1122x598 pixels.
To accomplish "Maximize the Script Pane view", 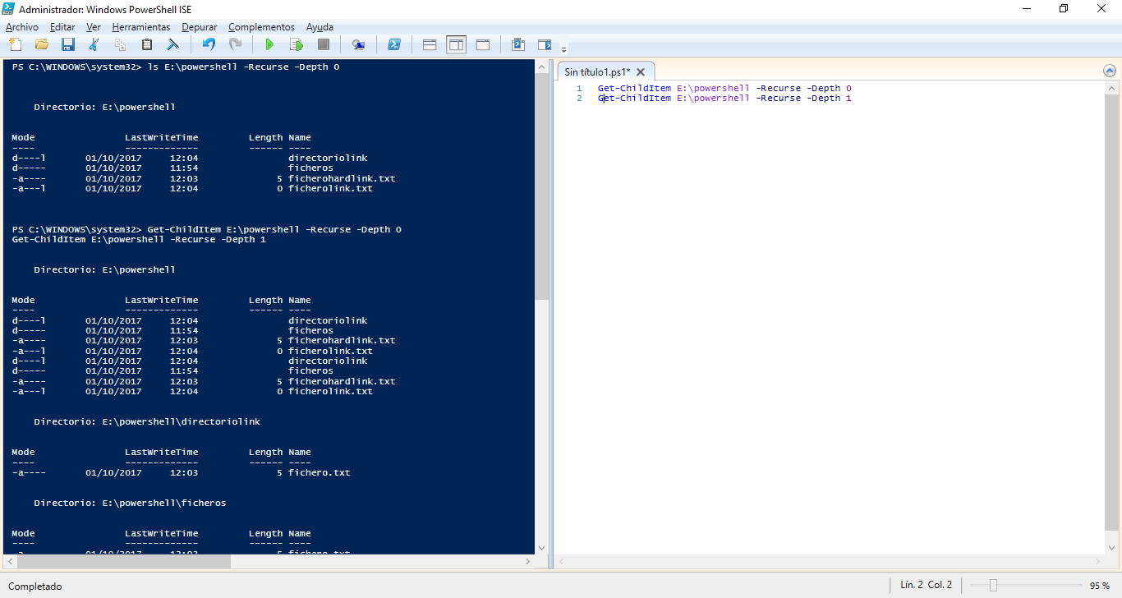I will tap(483, 45).
